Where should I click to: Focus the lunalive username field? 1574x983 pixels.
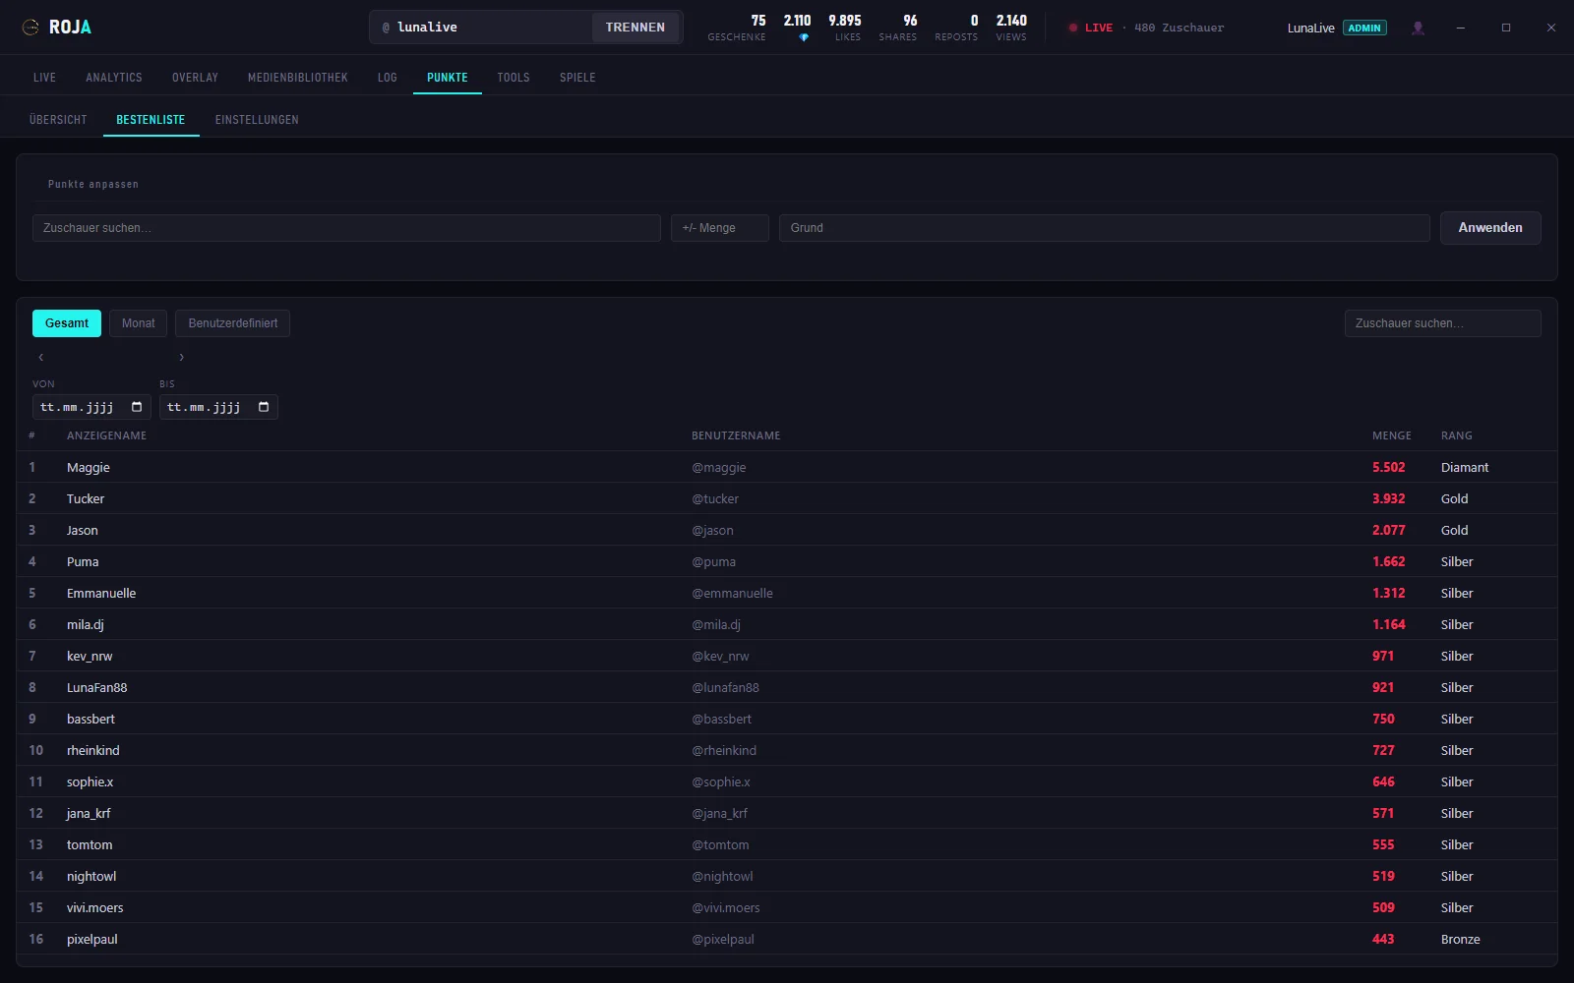pos(482,28)
